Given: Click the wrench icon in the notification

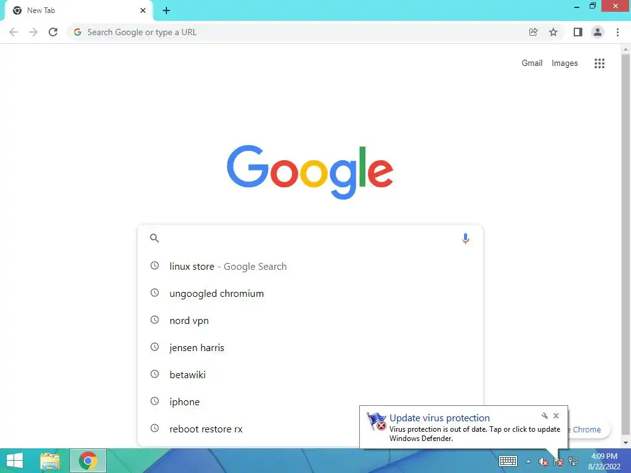Looking at the screenshot, I should pos(545,416).
